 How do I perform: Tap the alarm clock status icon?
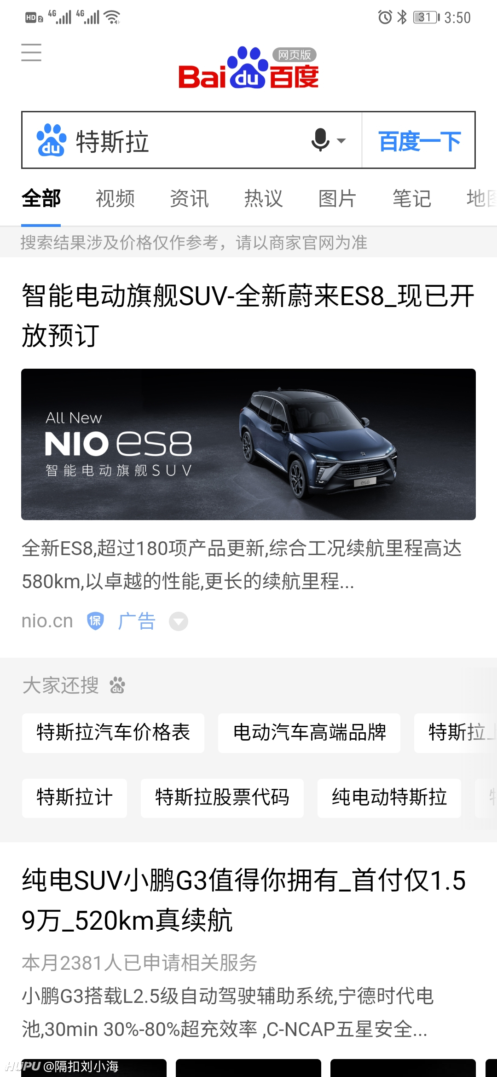(x=385, y=17)
